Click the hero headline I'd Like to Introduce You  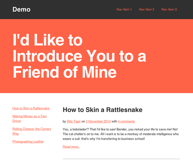[x=79, y=56]
